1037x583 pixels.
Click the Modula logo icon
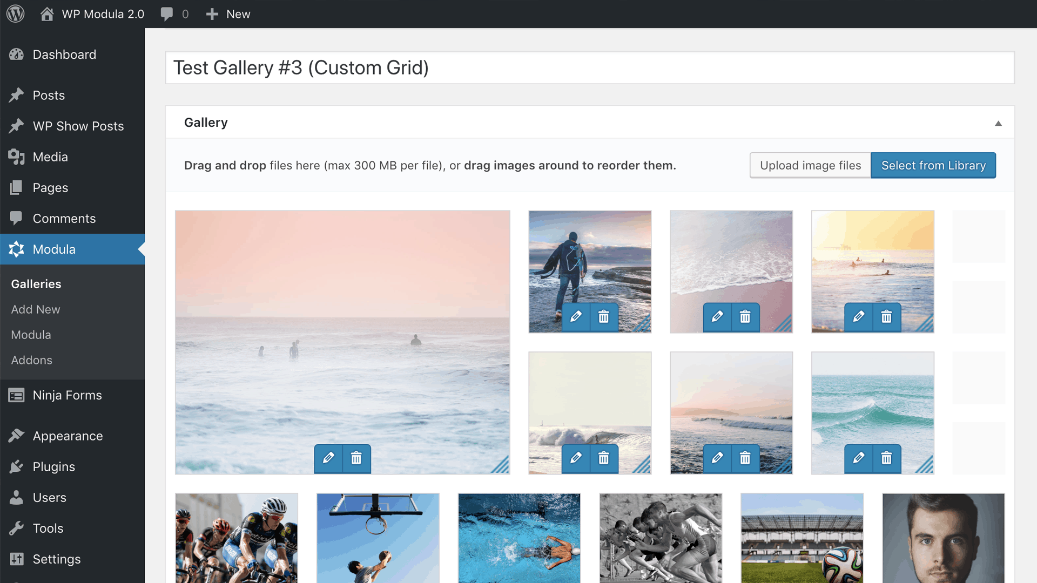point(16,249)
